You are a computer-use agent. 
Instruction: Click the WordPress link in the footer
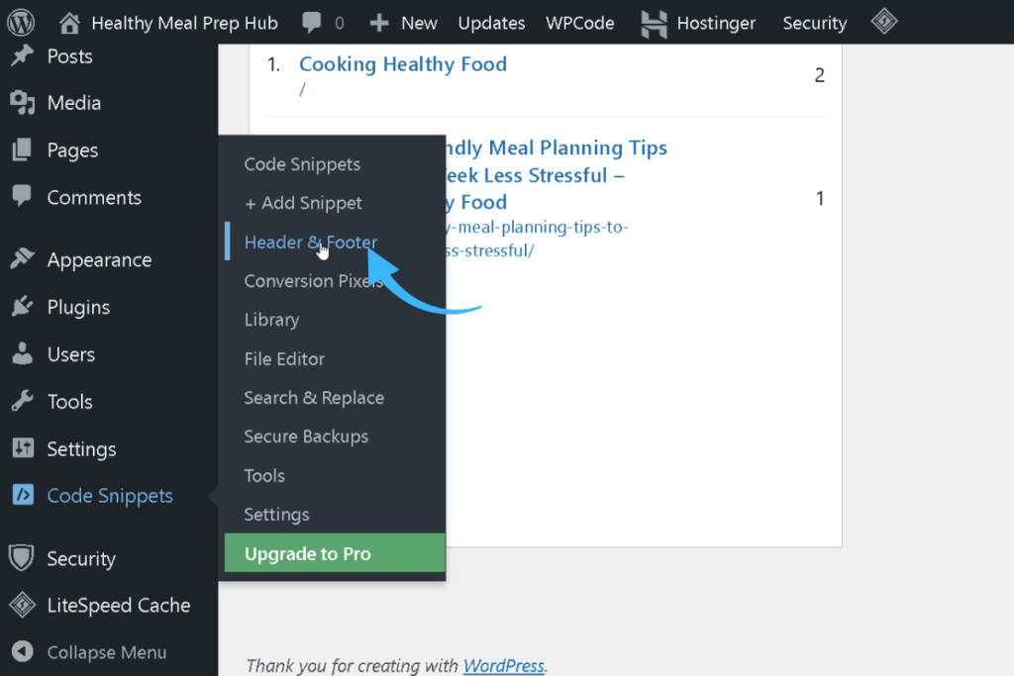point(503,666)
